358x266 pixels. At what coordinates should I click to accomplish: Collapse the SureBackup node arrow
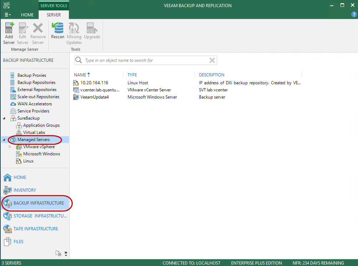pos(4,118)
